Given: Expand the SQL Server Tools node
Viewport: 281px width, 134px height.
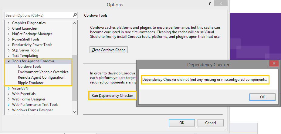Looking at the screenshot, I should tap(8, 50).
